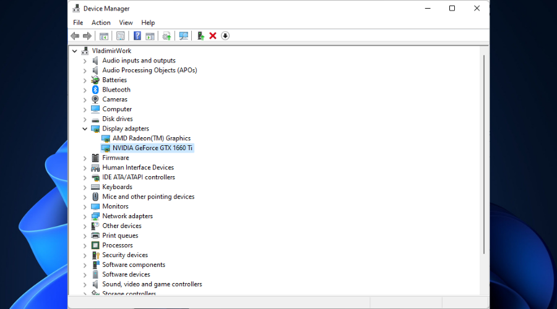This screenshot has width=557, height=309.
Task: Click Update device driver toolbar icon
Action: (166, 36)
